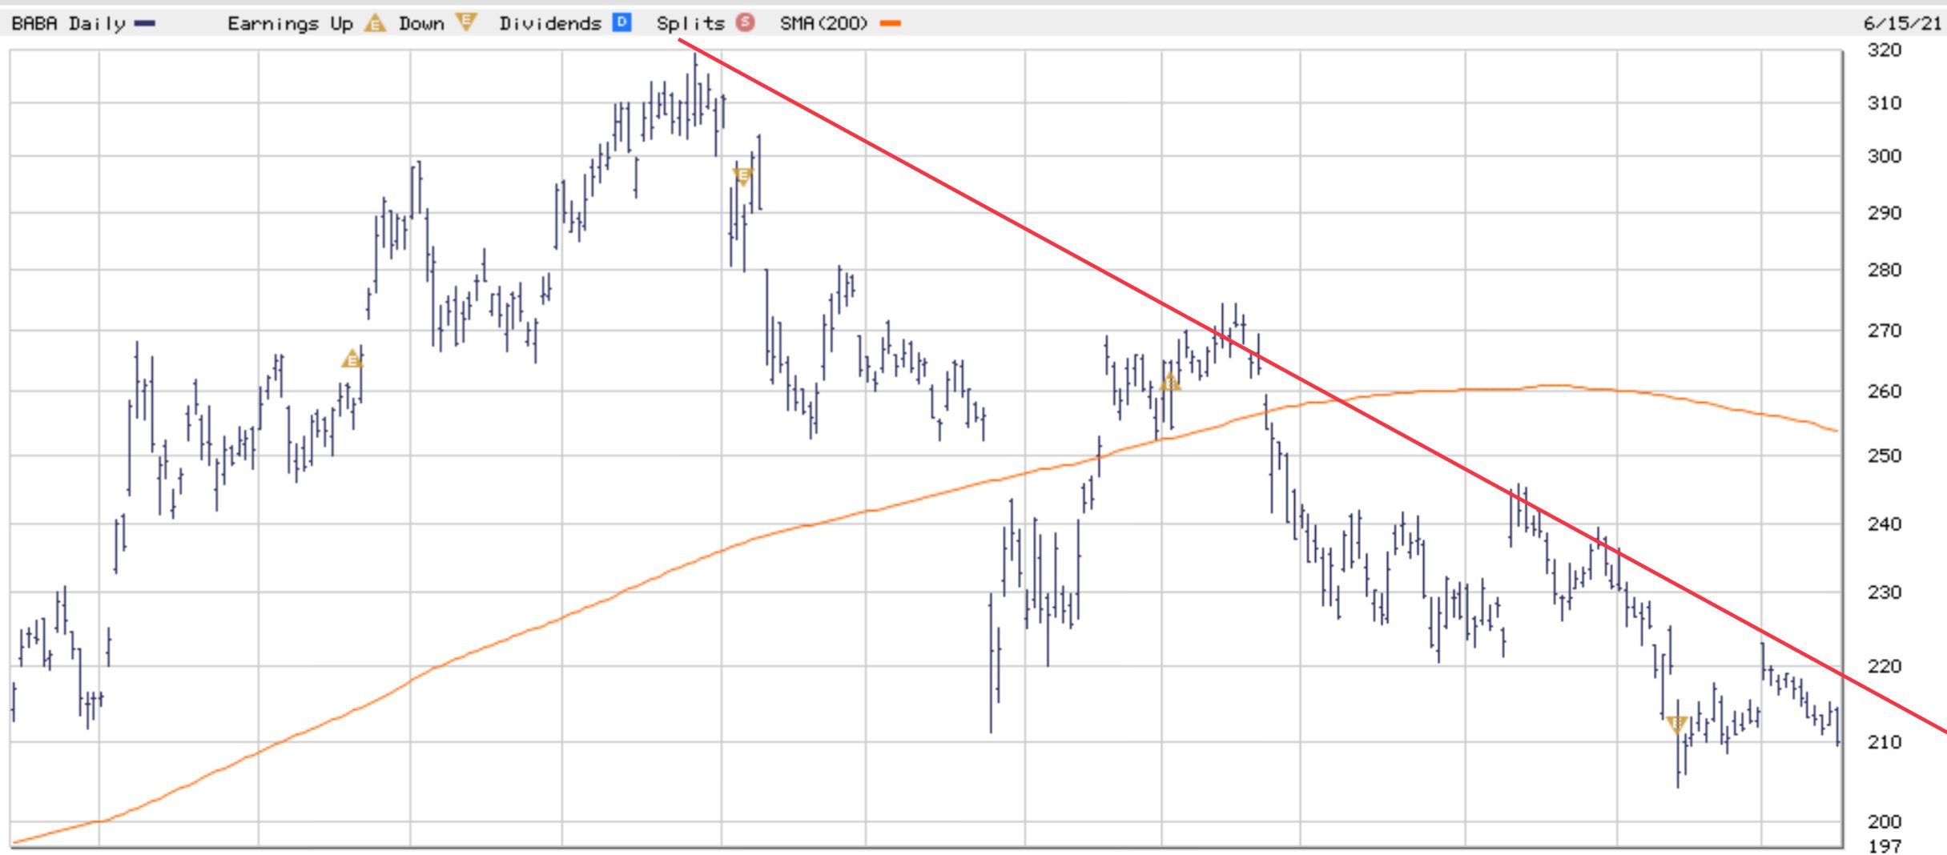The width and height of the screenshot is (1947, 855).
Task: Click last Earnings Down marker near 210
Action: point(1676,725)
